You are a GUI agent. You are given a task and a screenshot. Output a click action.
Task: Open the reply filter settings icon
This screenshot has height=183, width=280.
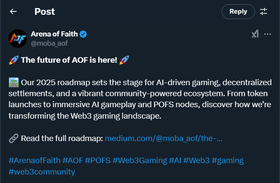click(x=264, y=11)
